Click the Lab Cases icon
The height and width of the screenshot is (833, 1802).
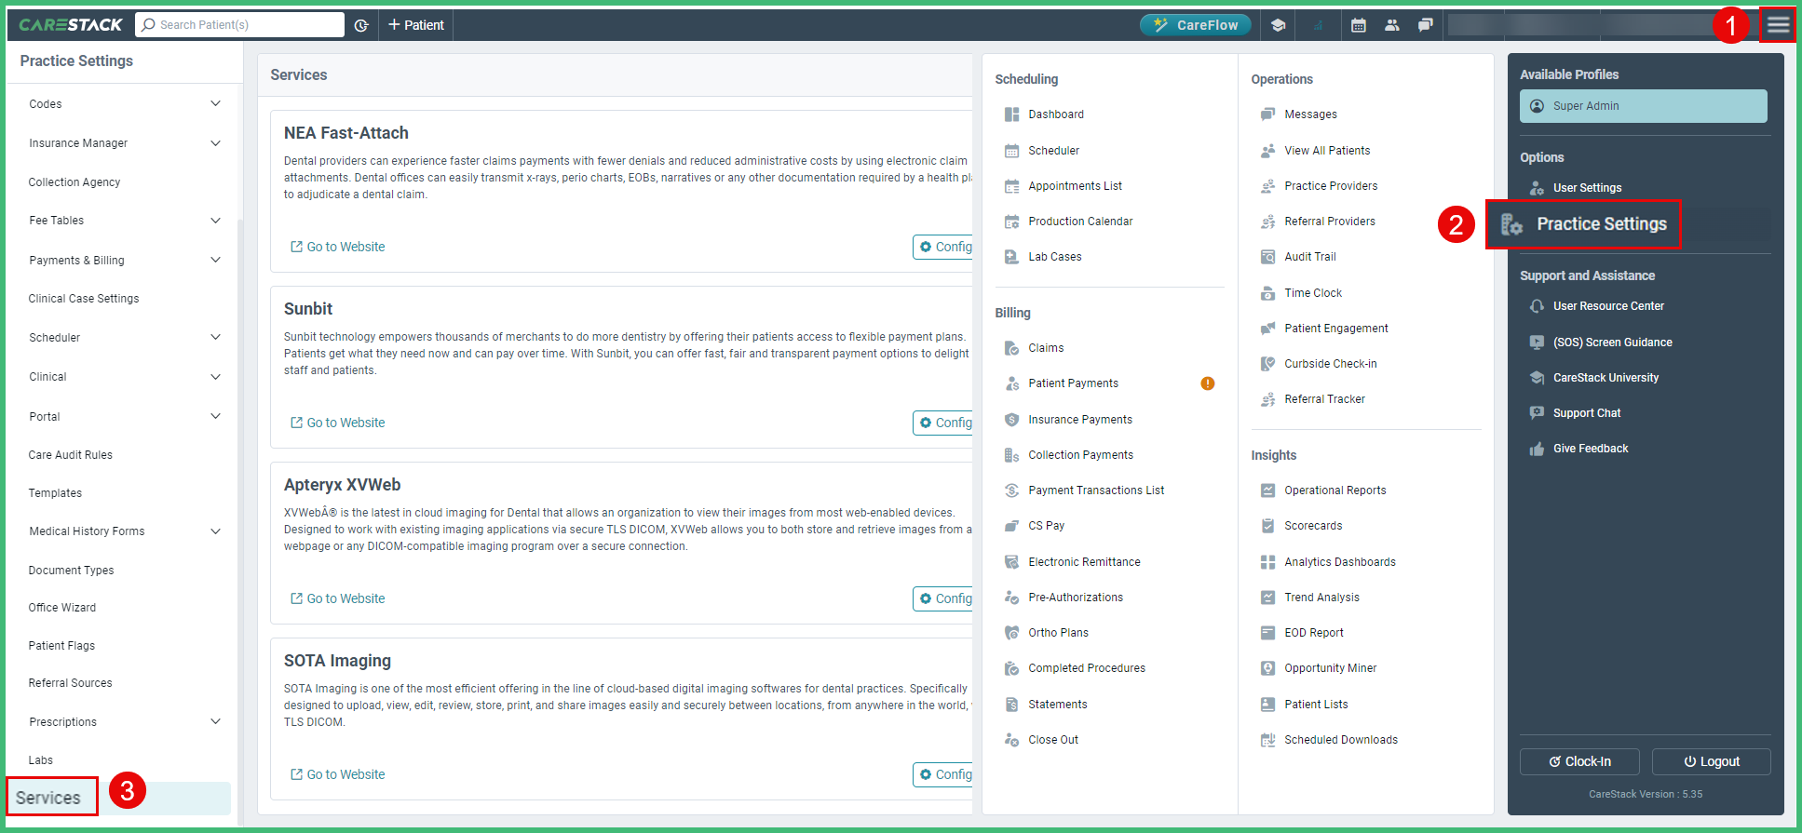(1011, 257)
